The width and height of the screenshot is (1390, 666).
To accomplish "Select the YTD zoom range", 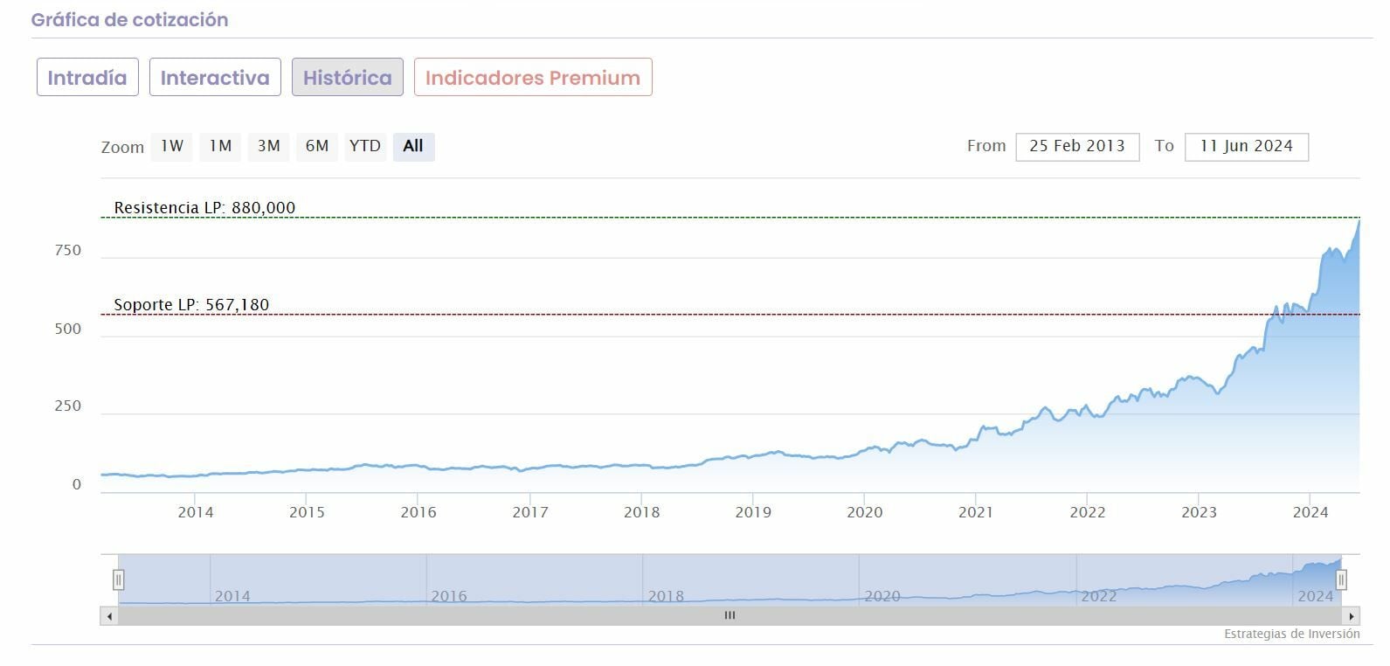I will pyautogui.click(x=364, y=146).
